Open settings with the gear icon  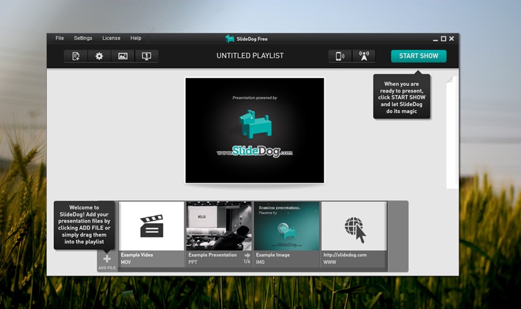[99, 56]
